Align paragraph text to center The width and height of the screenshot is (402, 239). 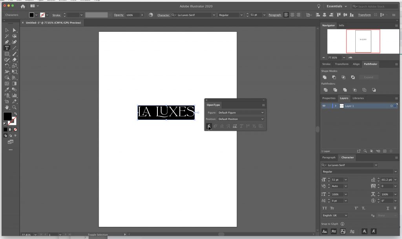pos(292,15)
